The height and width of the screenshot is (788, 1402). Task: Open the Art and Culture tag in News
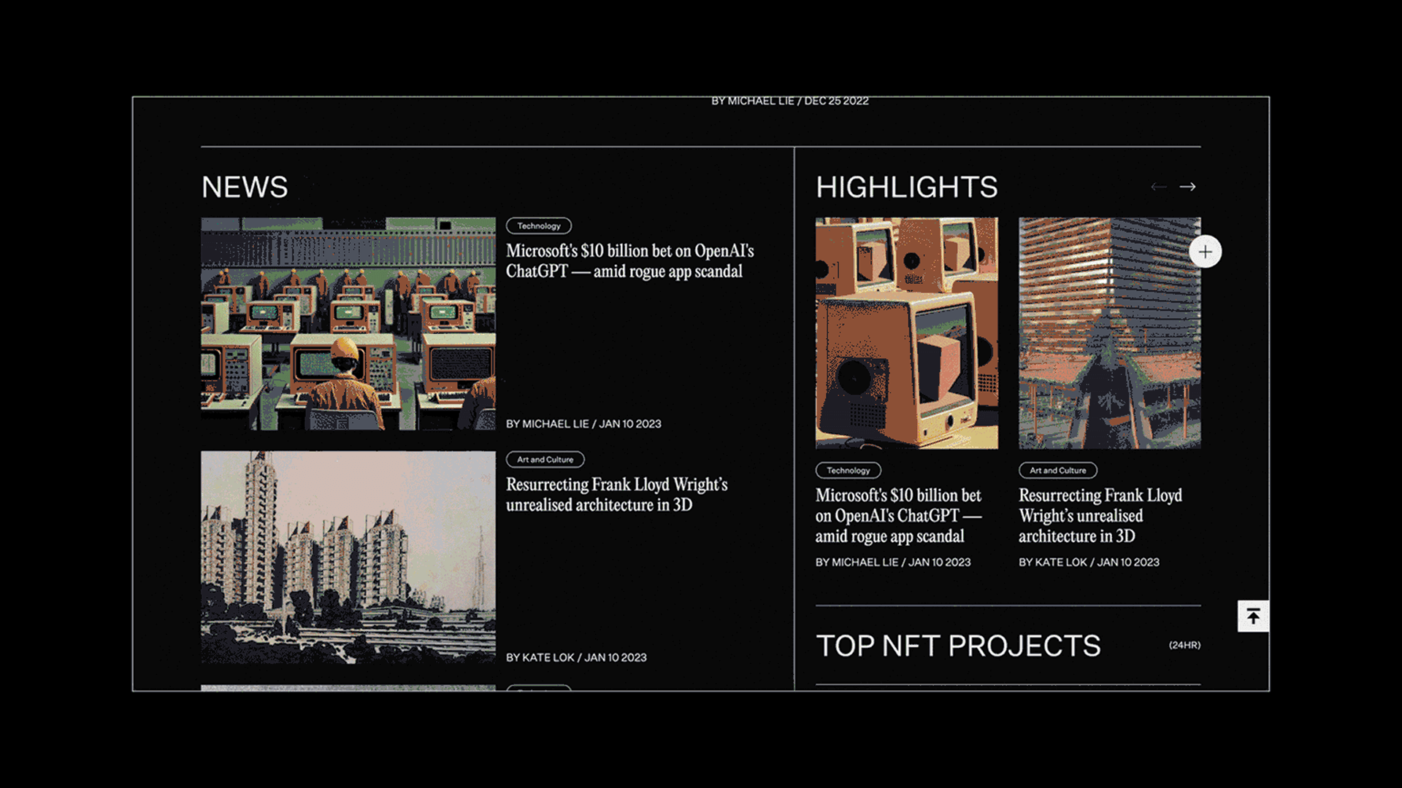pos(545,460)
